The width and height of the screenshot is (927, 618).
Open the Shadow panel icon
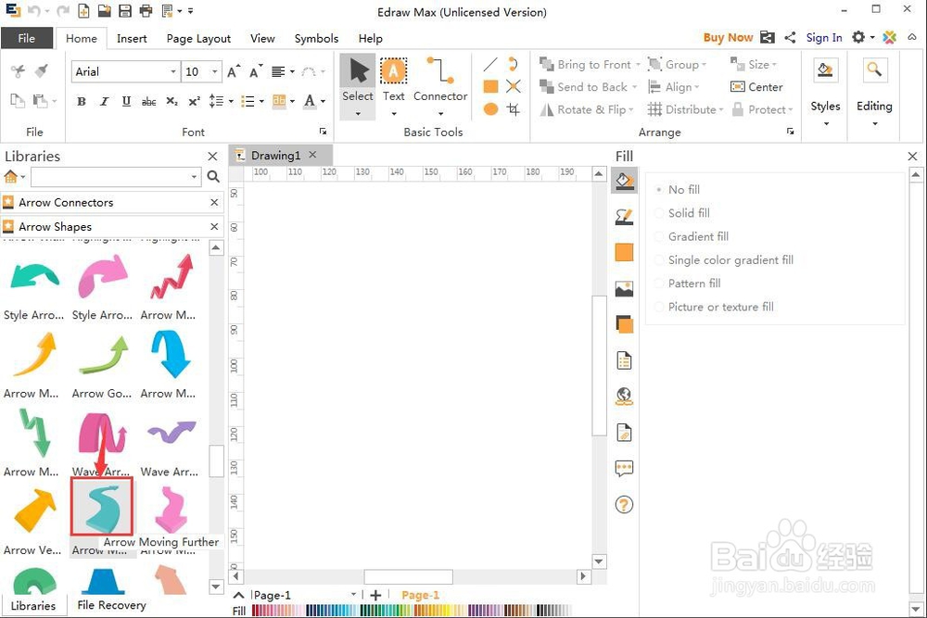(624, 252)
